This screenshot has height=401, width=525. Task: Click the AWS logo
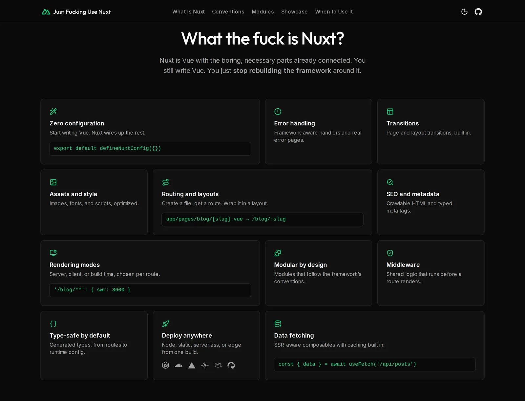[x=218, y=365]
